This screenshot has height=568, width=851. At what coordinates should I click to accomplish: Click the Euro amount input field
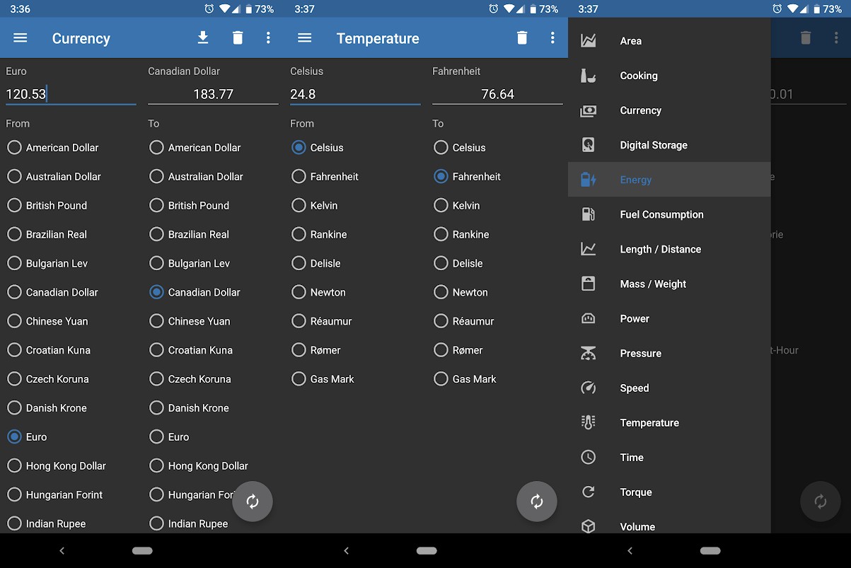(71, 93)
